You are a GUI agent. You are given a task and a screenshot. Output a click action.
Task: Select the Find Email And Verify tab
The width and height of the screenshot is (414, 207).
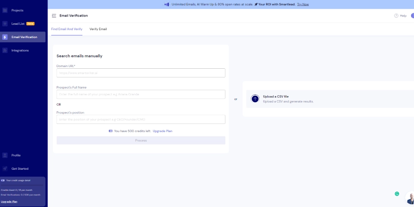click(x=67, y=29)
